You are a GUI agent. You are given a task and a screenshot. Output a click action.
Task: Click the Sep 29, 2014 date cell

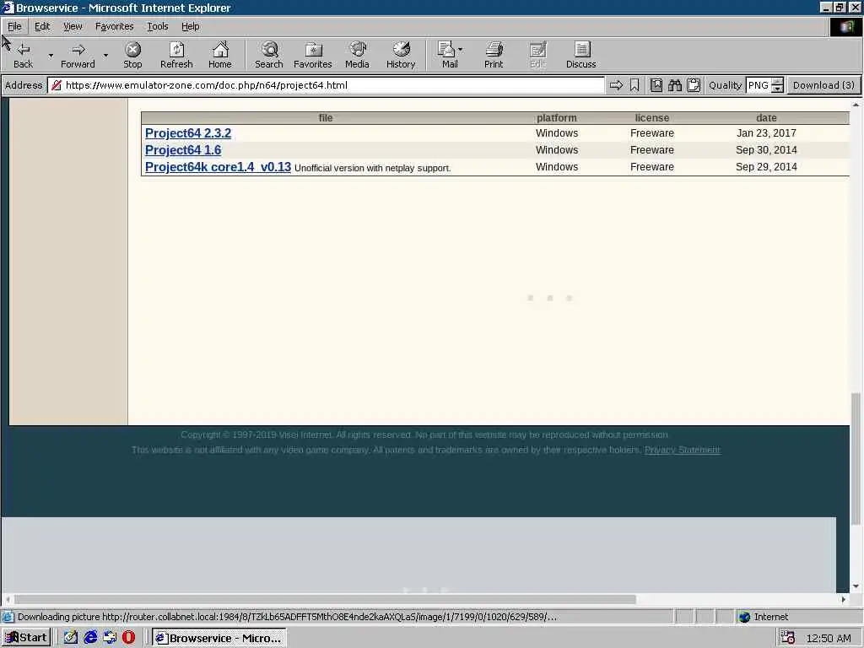click(766, 166)
